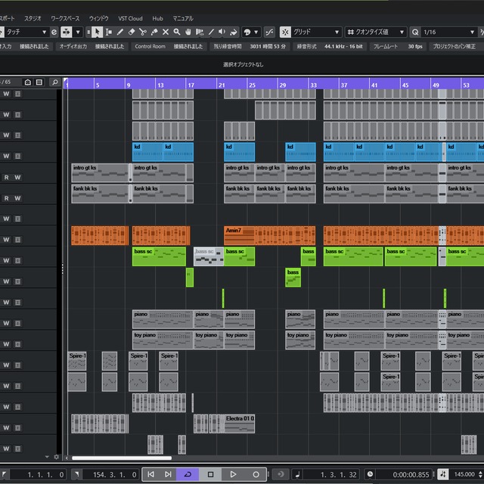Toggle Write automation on the kd track
Viewport: 484px width, 484px height.
[6, 157]
